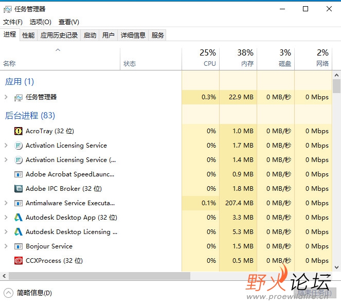
Task: Sort by the 磁盘 3% column
Action: pyautogui.click(x=276, y=59)
